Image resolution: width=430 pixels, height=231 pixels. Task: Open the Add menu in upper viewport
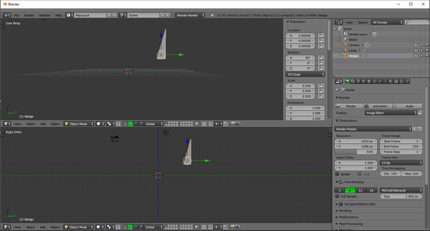[43, 124]
